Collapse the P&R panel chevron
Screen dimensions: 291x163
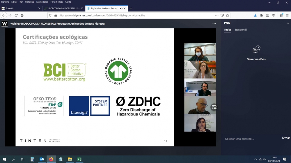pos(288,23)
